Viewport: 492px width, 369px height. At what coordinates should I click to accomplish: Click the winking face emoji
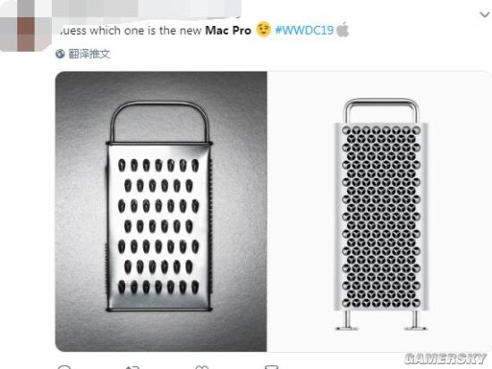point(263,29)
